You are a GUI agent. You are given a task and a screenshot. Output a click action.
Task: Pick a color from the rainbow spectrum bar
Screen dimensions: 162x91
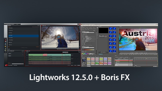[x=85, y=54]
